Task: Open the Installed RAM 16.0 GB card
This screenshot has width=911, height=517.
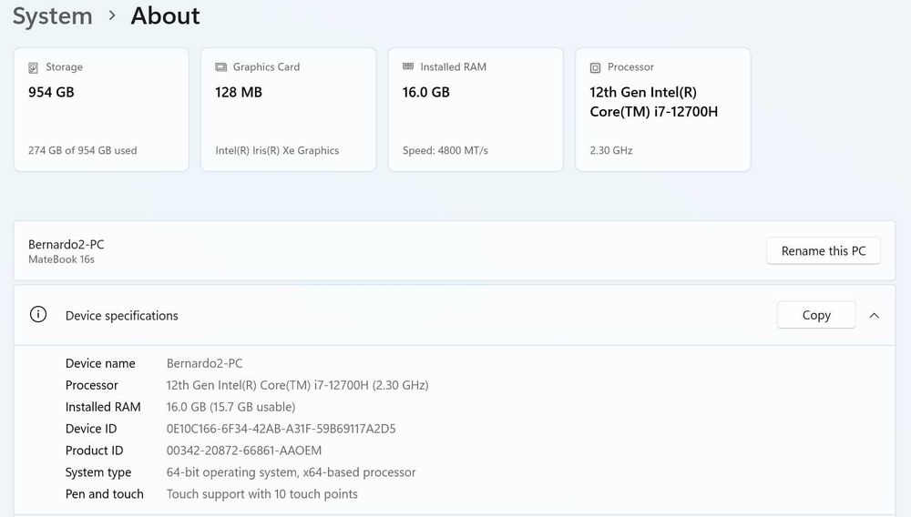Action: [476, 109]
